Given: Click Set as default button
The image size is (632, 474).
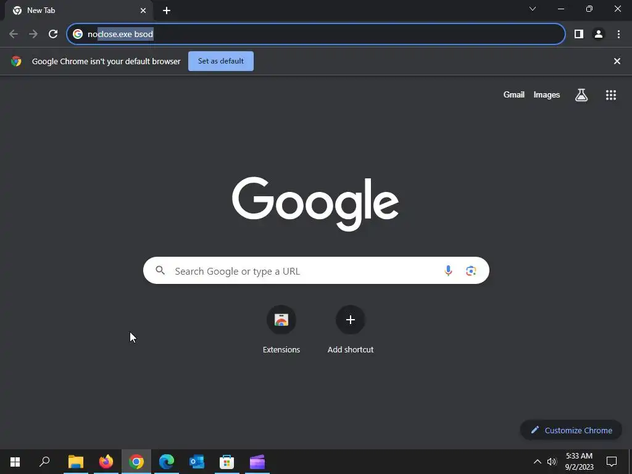Looking at the screenshot, I should tap(221, 61).
